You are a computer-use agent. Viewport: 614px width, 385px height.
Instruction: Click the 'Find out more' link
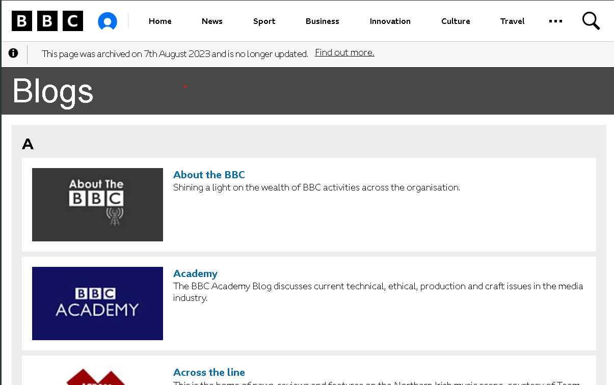coord(344,53)
